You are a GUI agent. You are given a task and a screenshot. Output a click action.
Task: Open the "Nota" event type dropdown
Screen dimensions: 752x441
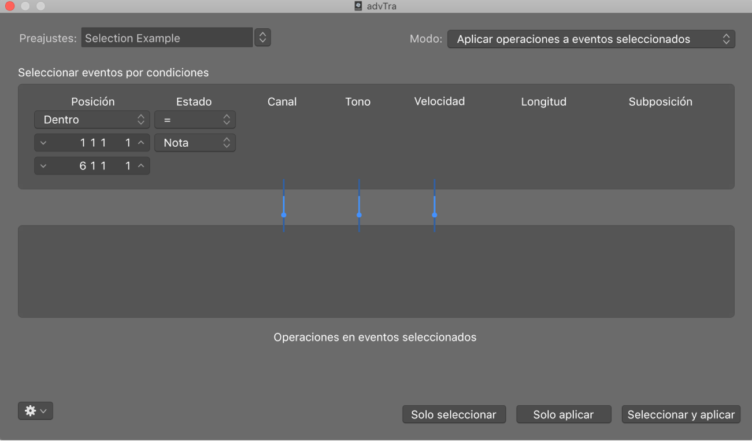click(x=195, y=142)
